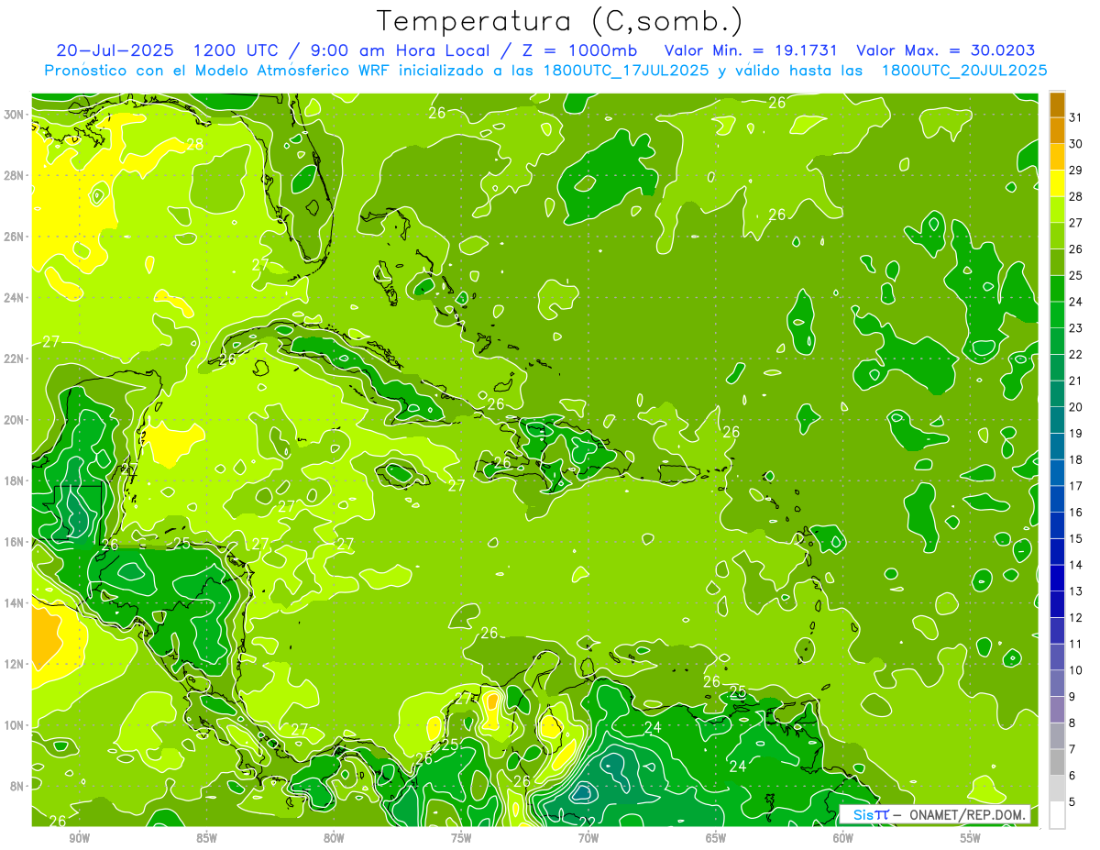Click the "Temperatura (C,somb.)" map title
1100x850 pixels.
point(560,21)
